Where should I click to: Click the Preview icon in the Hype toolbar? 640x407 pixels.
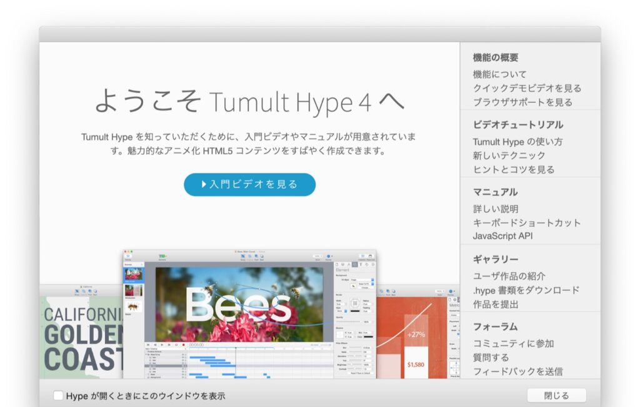pyautogui.click(x=328, y=257)
